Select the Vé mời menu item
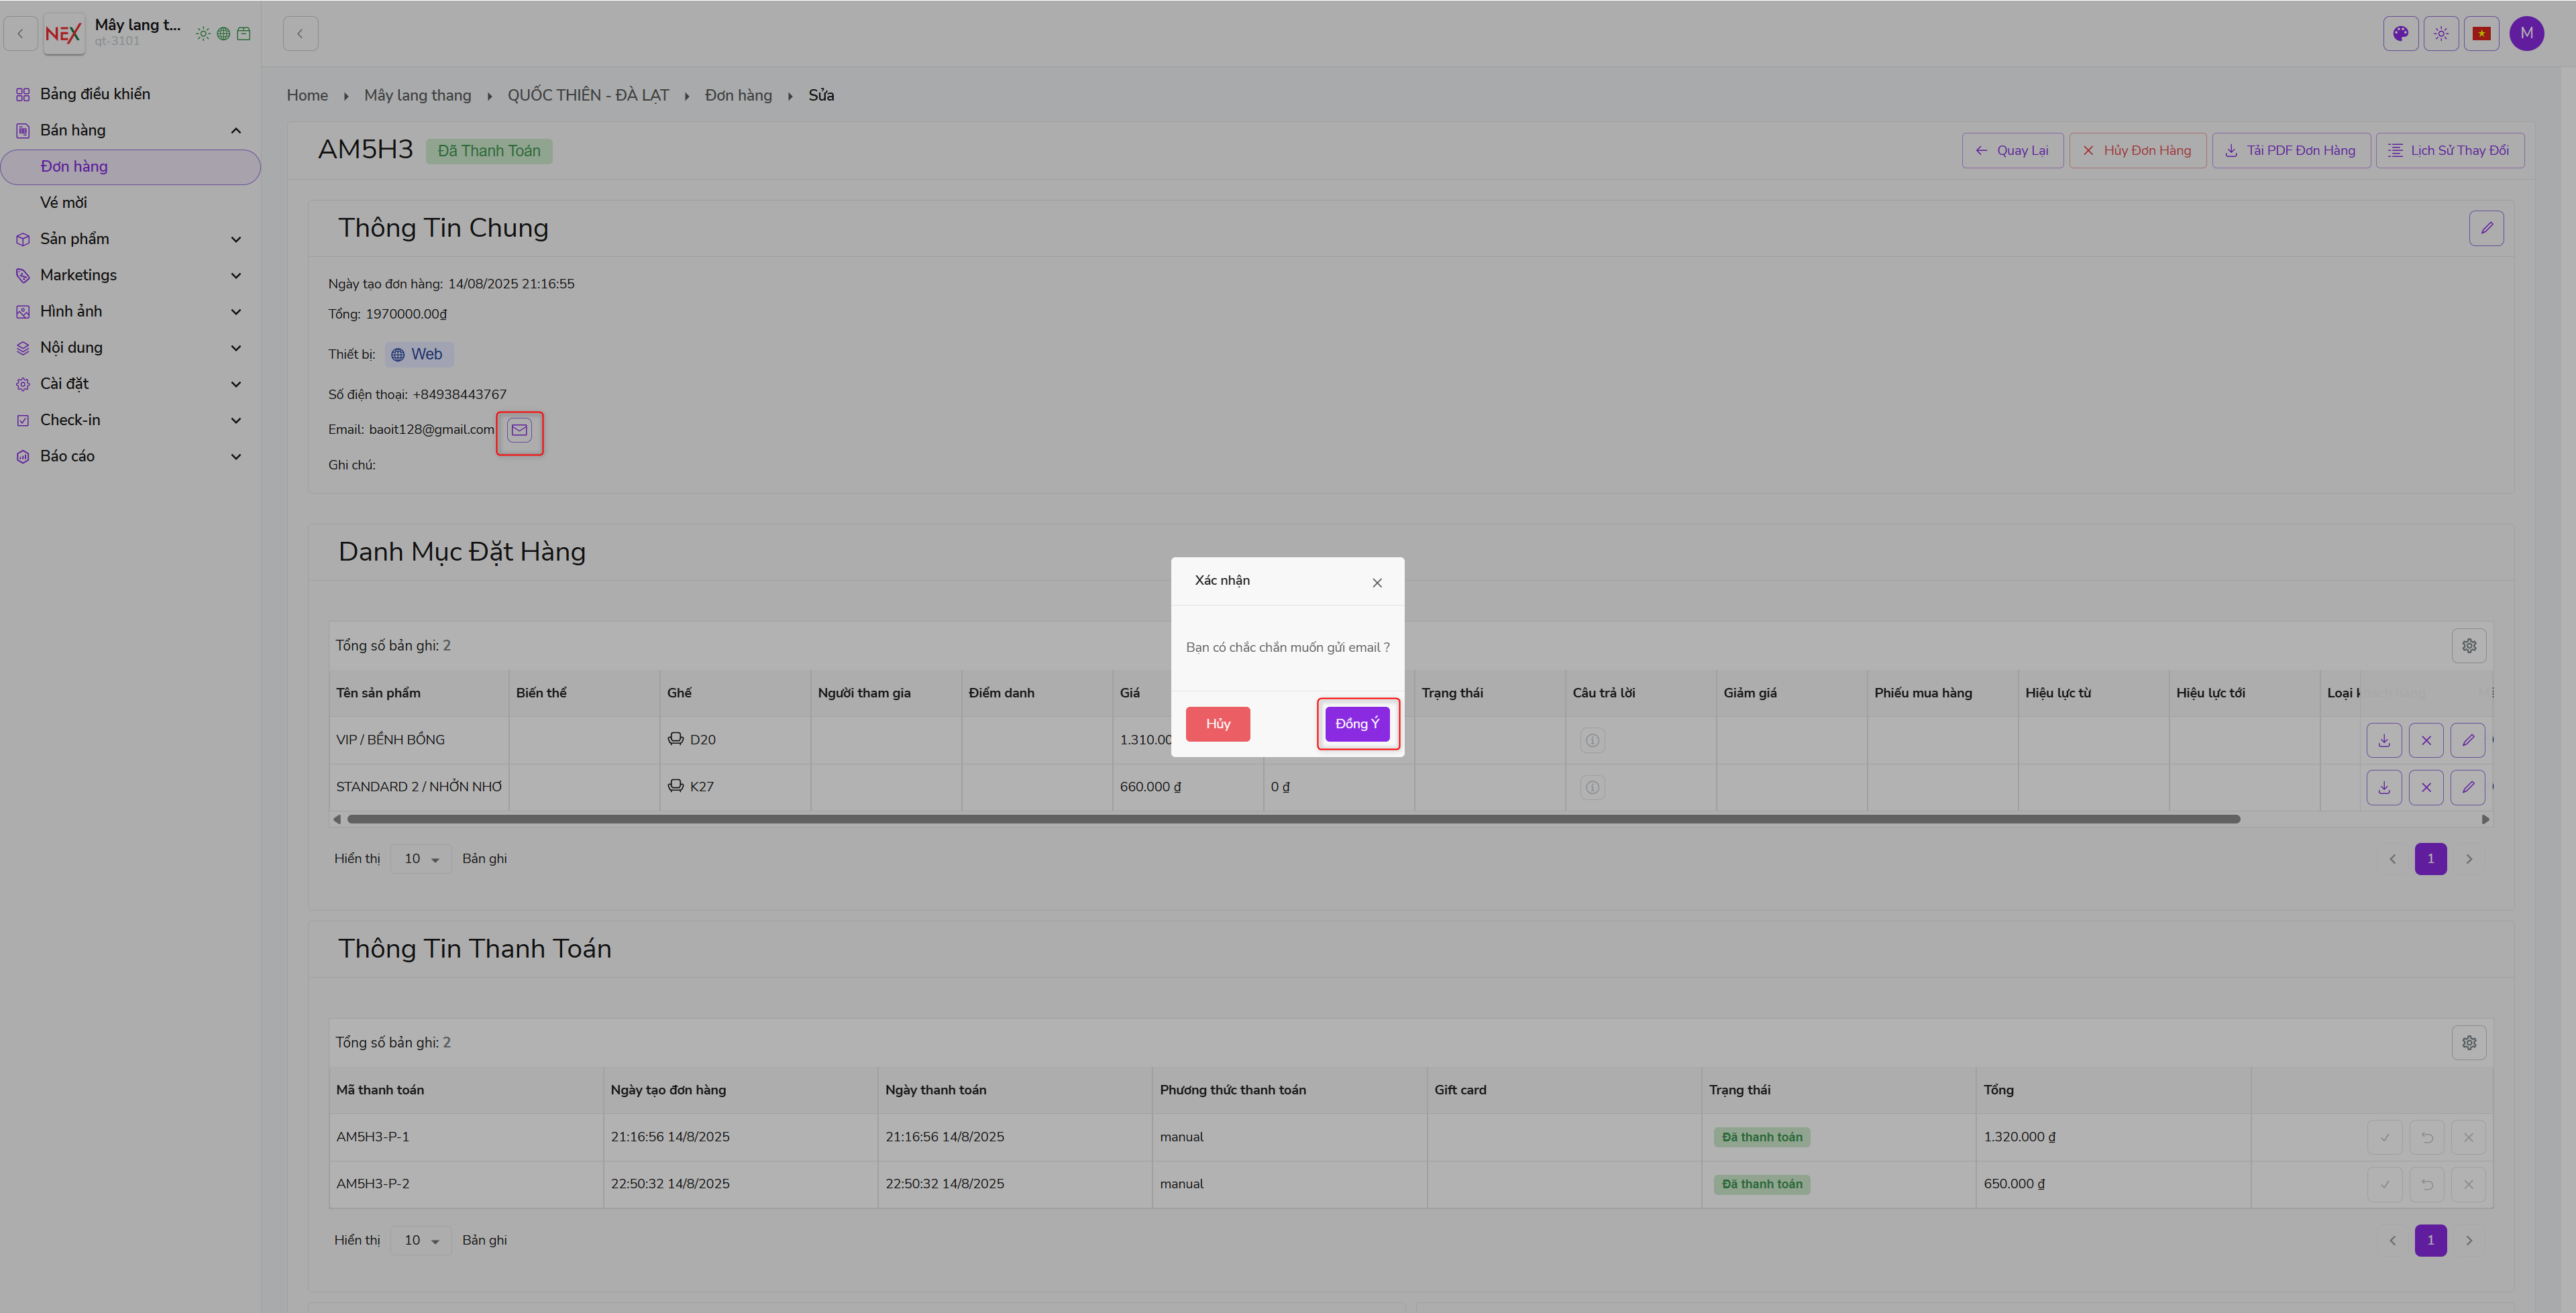 tap(64, 202)
